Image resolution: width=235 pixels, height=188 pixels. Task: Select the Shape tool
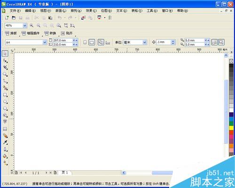point(5,61)
